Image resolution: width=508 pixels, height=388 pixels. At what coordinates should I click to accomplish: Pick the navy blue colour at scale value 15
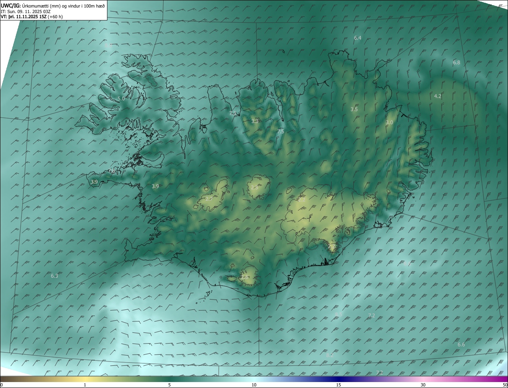click(339, 379)
